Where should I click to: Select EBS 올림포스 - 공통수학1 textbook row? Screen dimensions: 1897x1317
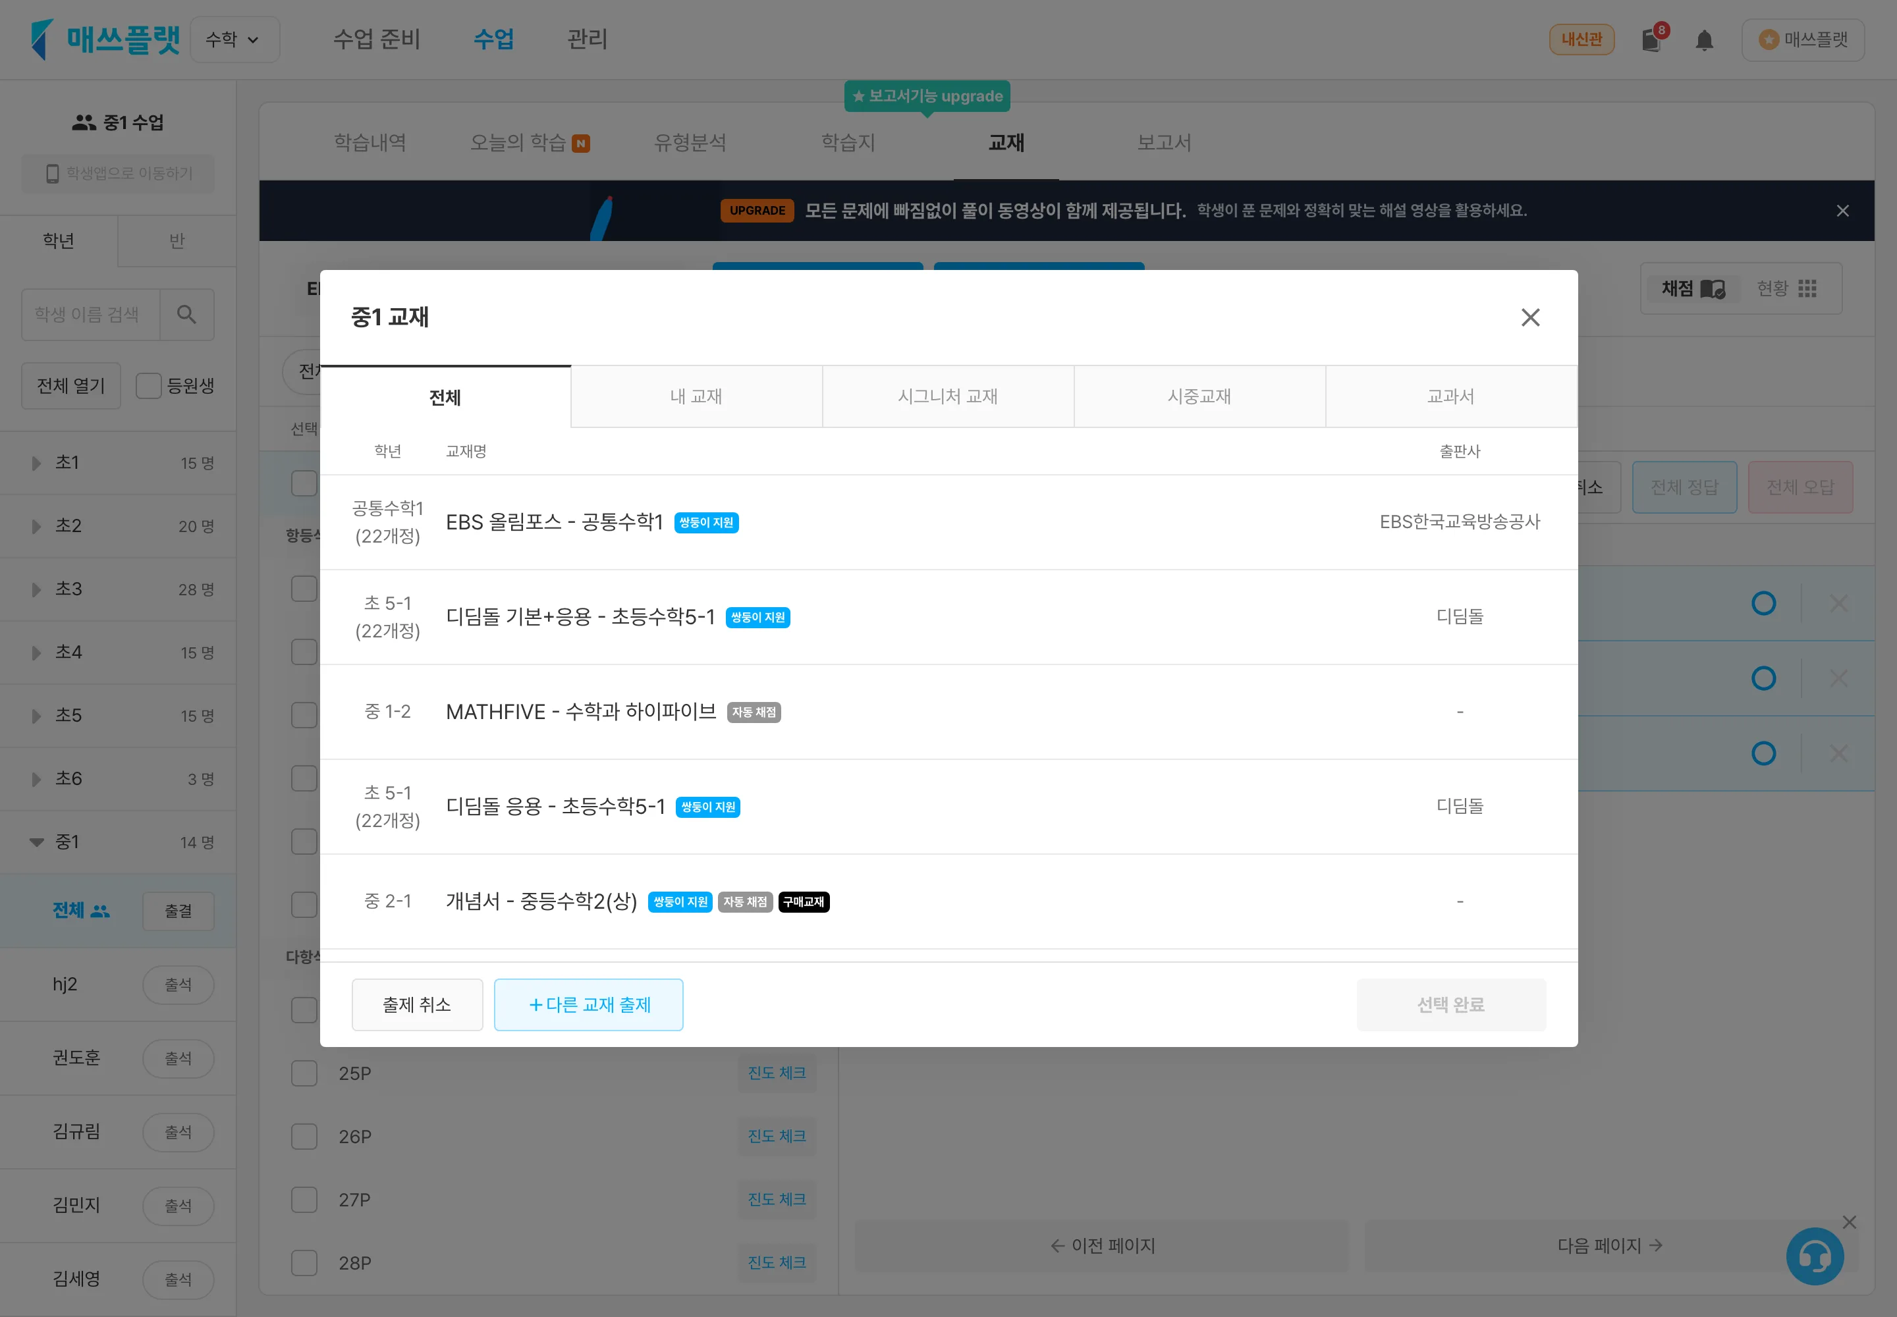[x=949, y=522]
